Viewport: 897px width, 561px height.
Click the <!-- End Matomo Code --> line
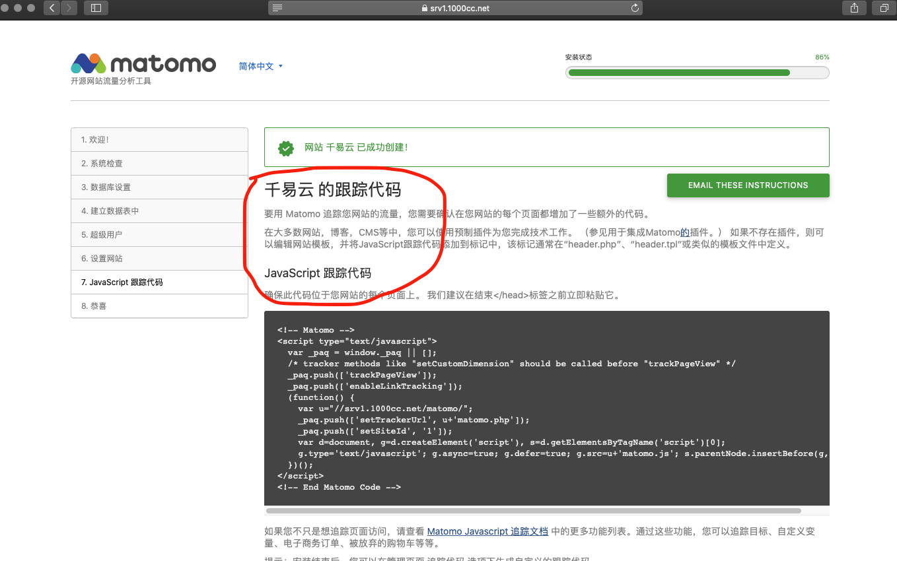[x=339, y=487]
